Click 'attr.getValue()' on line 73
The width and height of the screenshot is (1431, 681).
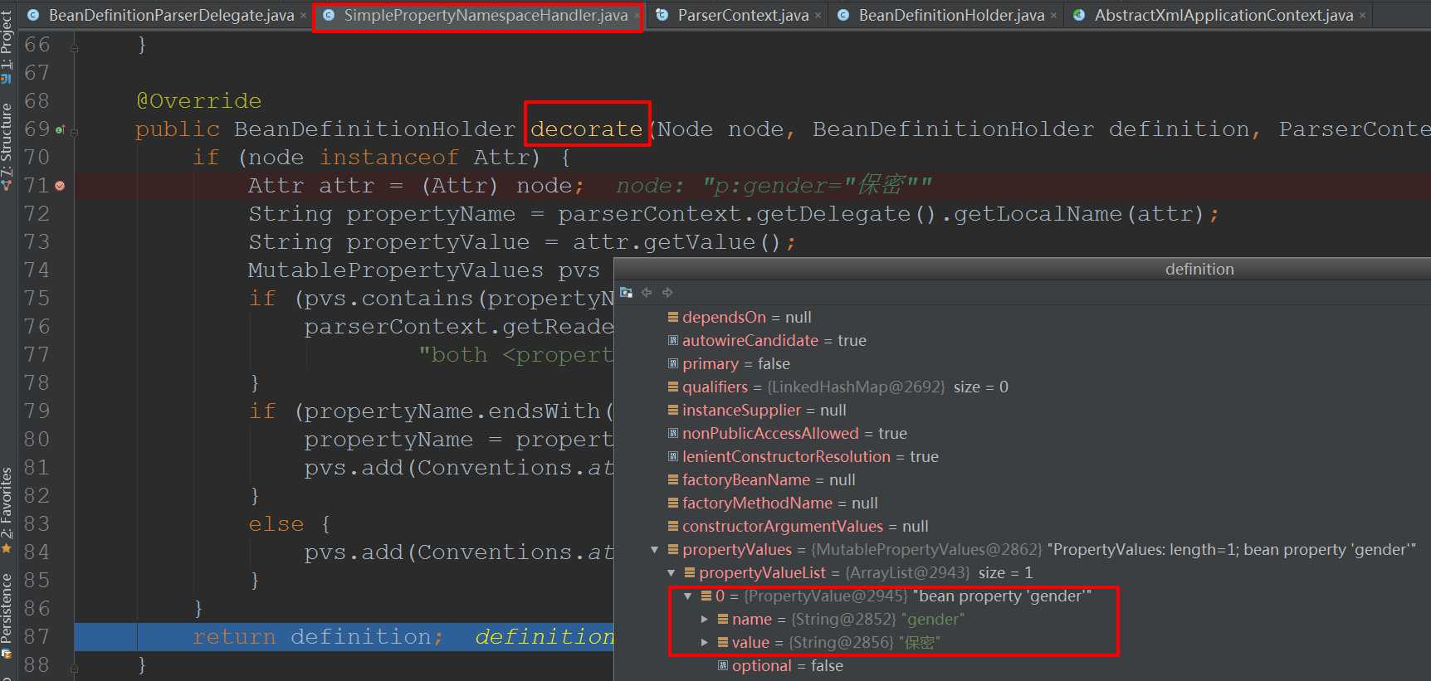point(676,242)
